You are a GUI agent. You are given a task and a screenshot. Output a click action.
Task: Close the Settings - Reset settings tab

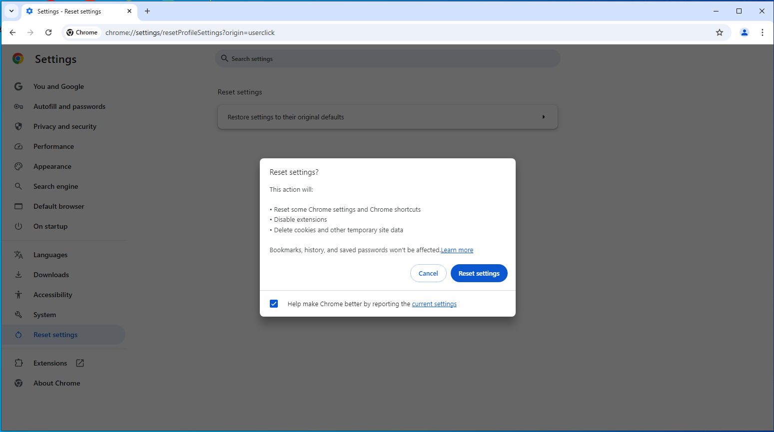129,11
